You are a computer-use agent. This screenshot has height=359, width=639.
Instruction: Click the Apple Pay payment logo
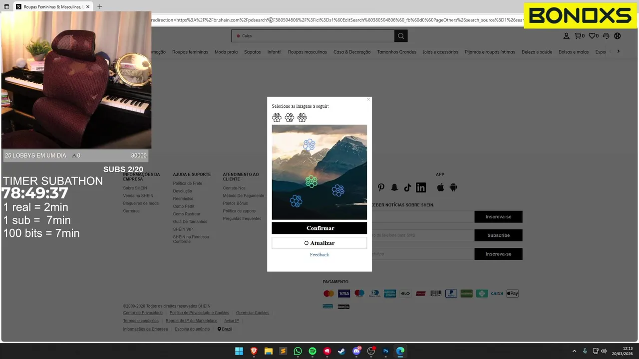click(512, 293)
